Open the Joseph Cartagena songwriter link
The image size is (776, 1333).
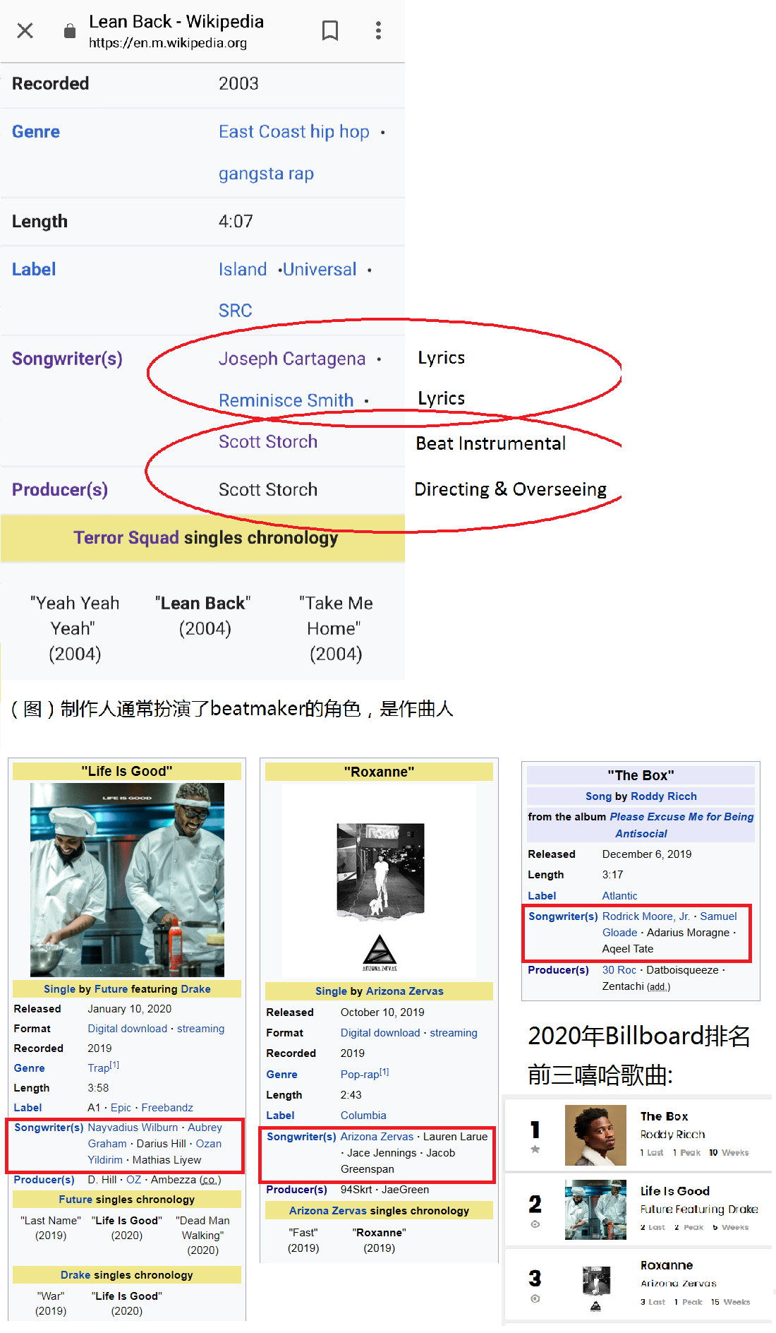point(292,359)
